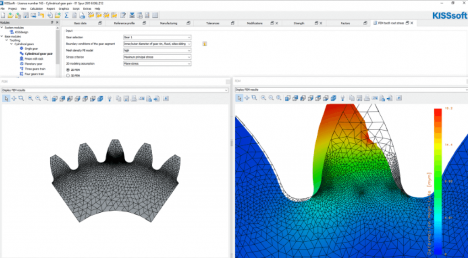468x258 pixels.
Task: Click the Open file folder icon in main toolbar
Action: 10,15
